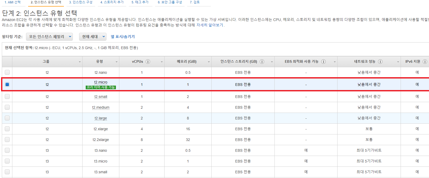The height and width of the screenshot is (178, 429).
Task: Go to 4. 스토리지 추가 step tab
Action: click(112, 2)
